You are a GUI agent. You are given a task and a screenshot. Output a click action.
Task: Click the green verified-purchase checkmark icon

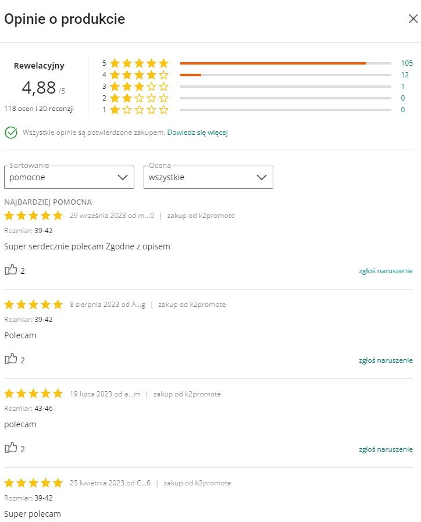point(10,133)
